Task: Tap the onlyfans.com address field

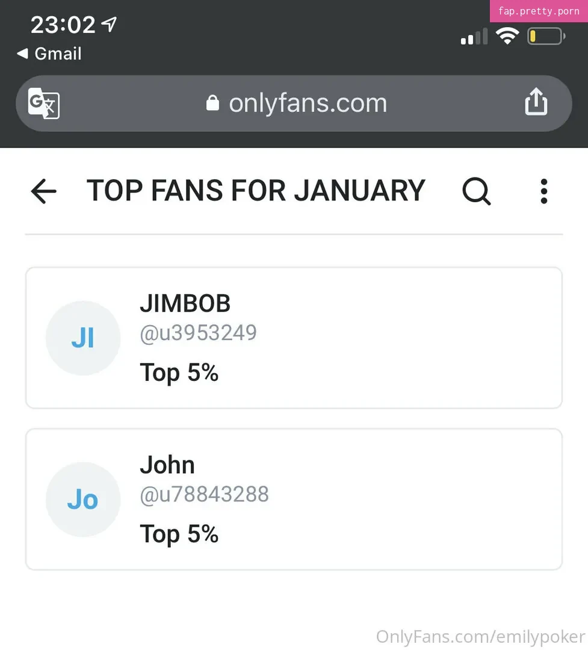Action: click(x=307, y=103)
